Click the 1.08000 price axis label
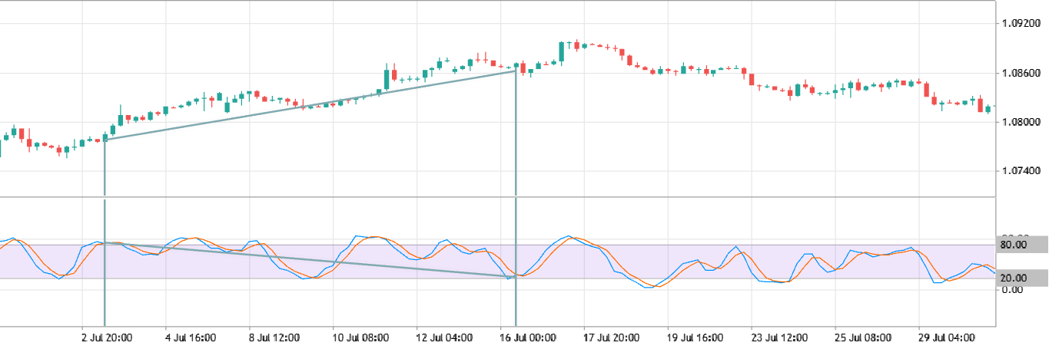 pyautogui.click(x=1021, y=122)
